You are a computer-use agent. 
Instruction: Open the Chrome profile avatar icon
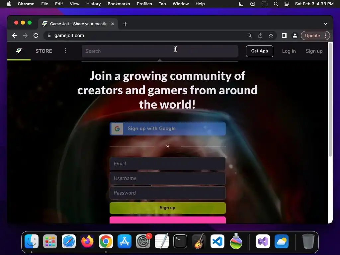(x=295, y=36)
